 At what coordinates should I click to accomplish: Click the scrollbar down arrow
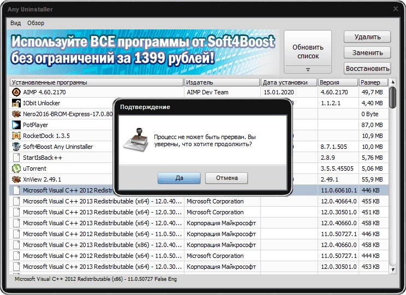tap(393, 269)
